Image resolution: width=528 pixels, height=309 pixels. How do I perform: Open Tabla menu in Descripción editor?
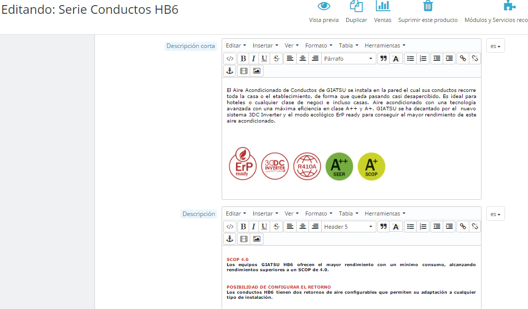coord(349,213)
